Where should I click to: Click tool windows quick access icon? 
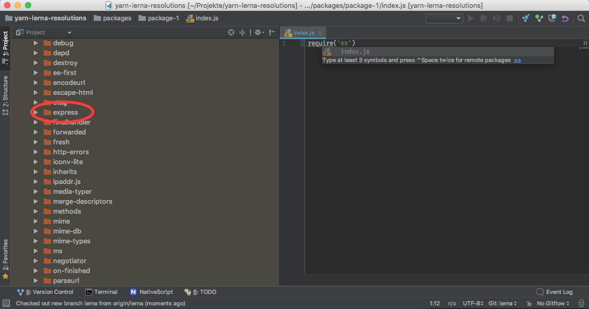click(x=6, y=303)
